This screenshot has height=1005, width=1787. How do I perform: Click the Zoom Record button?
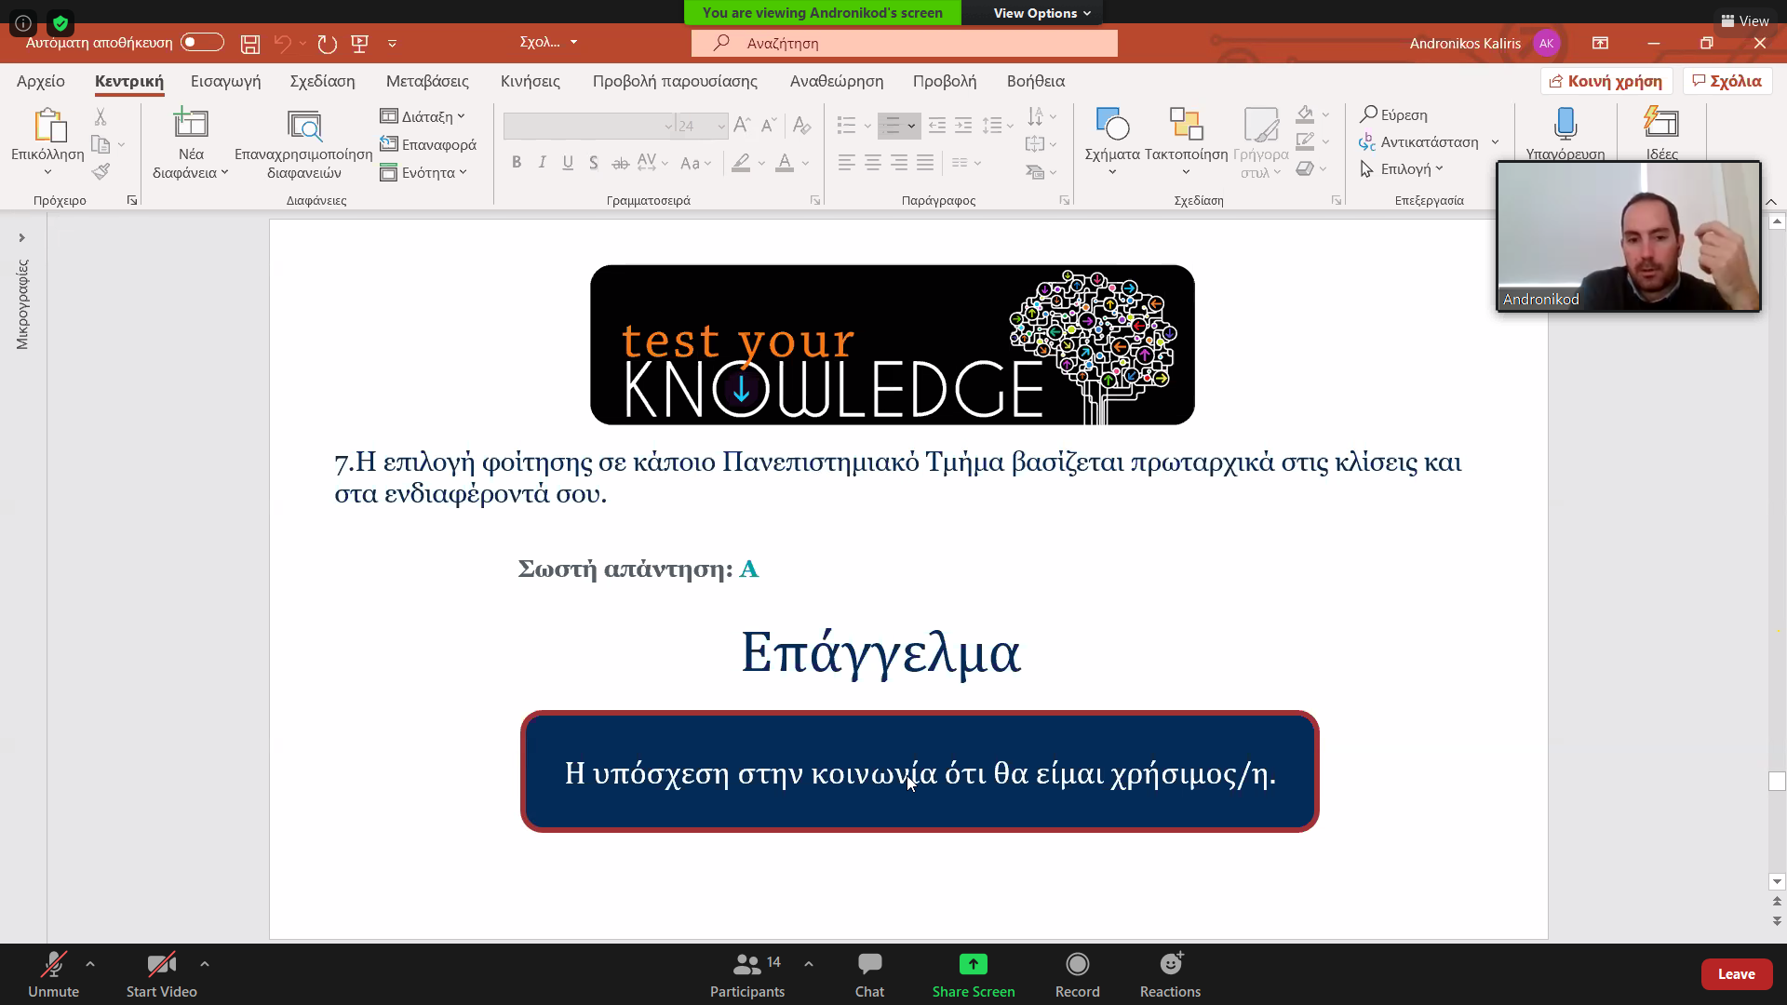pyautogui.click(x=1077, y=973)
